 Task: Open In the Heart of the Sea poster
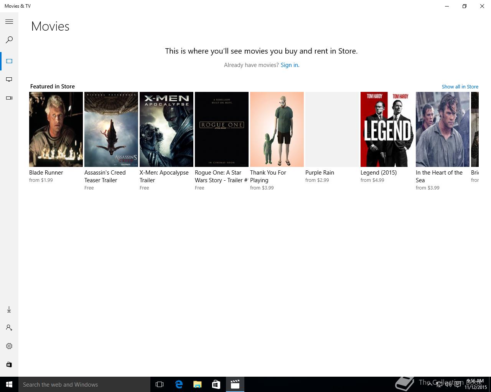(x=443, y=129)
